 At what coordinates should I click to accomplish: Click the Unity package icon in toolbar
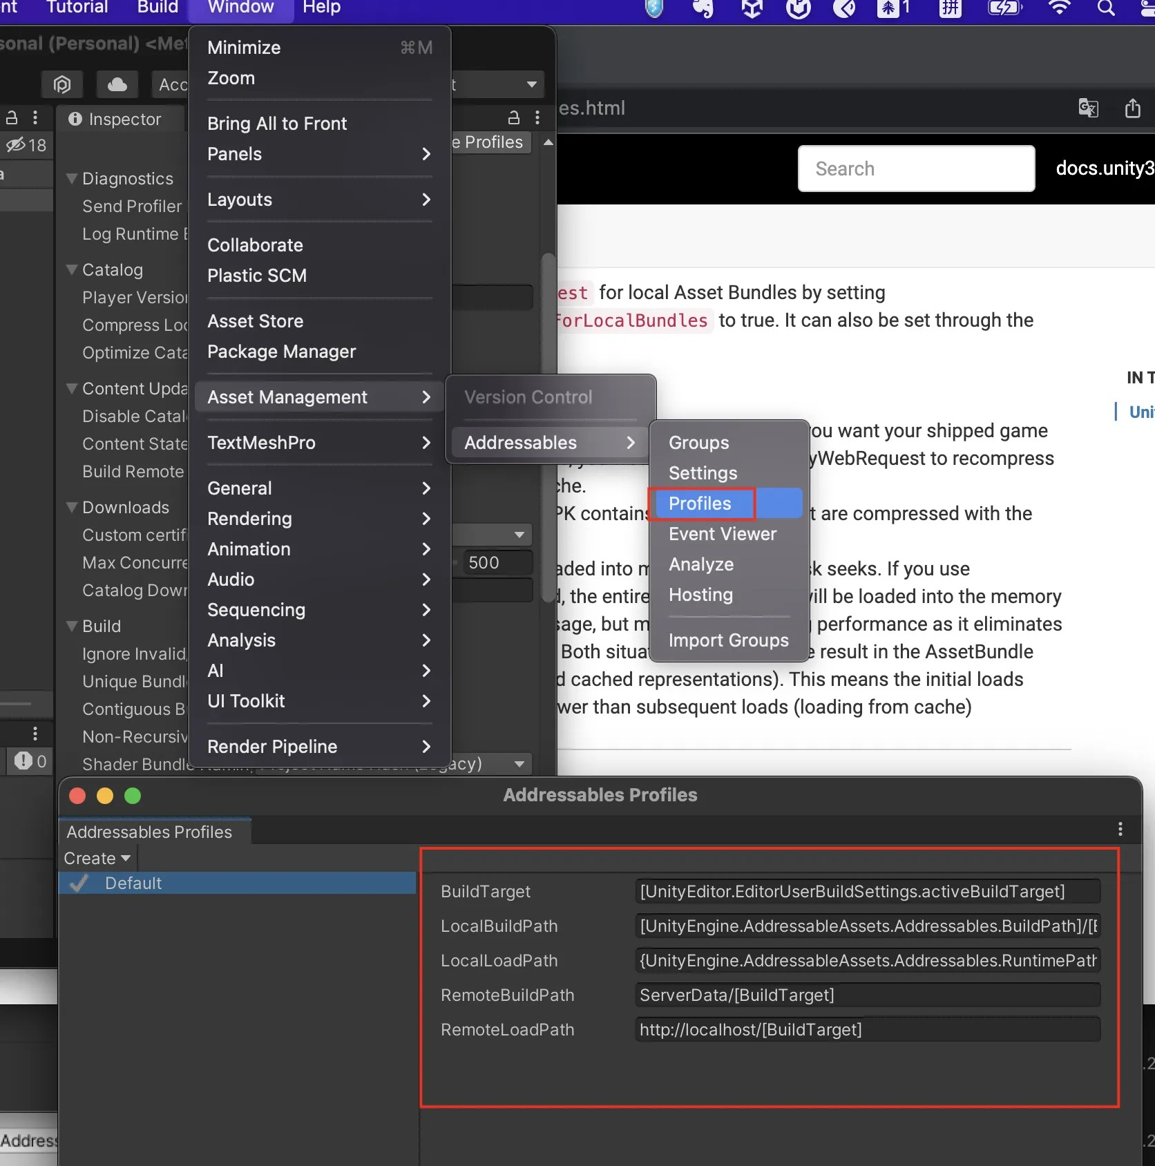coord(62,84)
